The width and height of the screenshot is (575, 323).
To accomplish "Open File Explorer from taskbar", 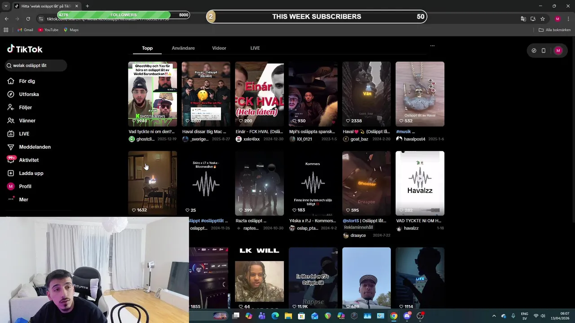I will coord(288,316).
